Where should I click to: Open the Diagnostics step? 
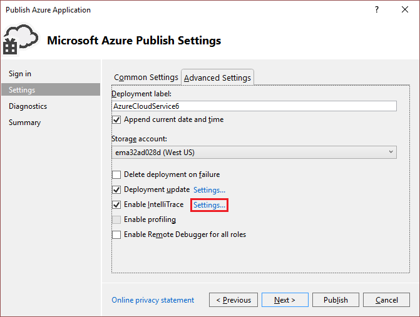[x=28, y=106]
